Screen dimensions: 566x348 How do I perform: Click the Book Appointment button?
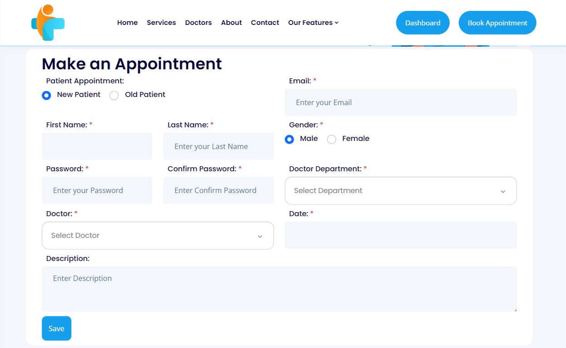point(497,22)
